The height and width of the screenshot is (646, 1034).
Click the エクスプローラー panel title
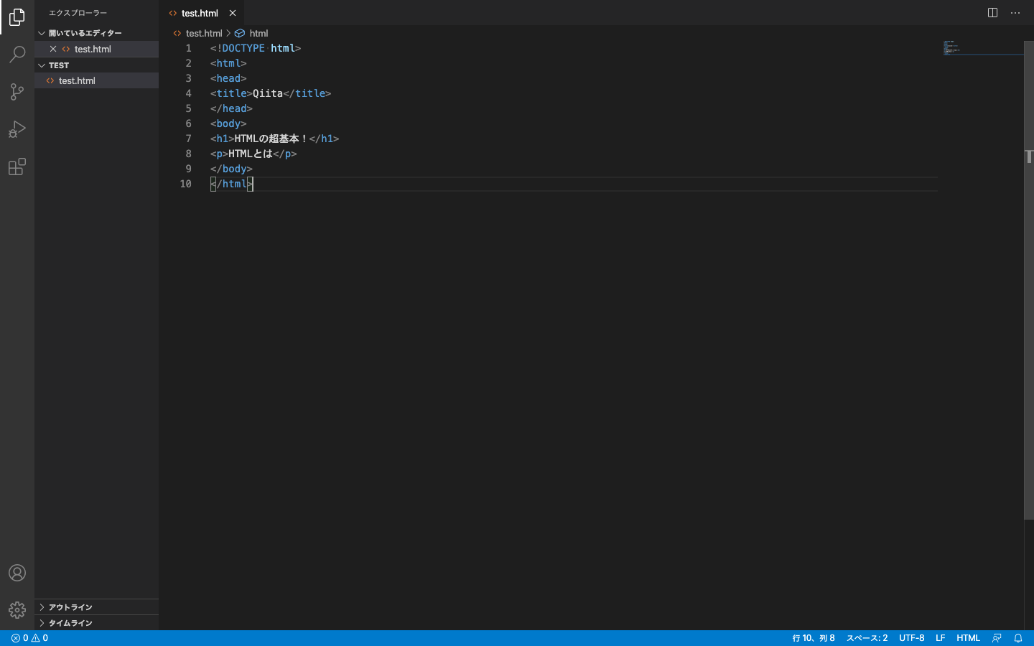click(x=78, y=13)
